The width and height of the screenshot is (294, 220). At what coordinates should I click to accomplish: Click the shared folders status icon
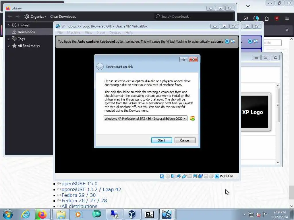pyautogui.click(x=189, y=176)
